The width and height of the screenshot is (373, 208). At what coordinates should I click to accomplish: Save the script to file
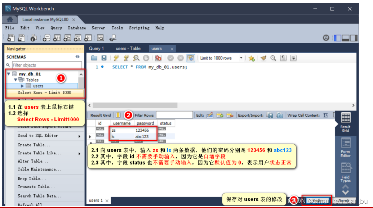click(x=104, y=58)
